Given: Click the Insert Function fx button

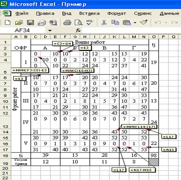Looking at the screenshot, I should [78, 31].
